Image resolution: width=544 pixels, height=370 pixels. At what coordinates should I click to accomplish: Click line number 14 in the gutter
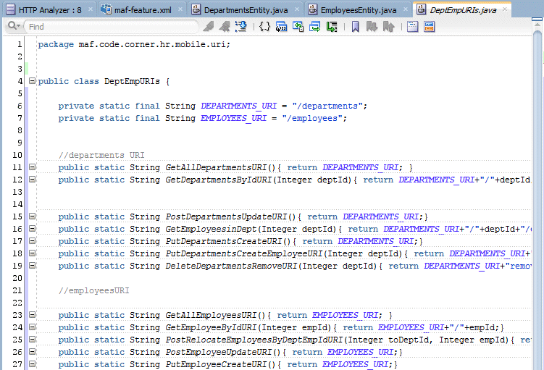[17, 204]
